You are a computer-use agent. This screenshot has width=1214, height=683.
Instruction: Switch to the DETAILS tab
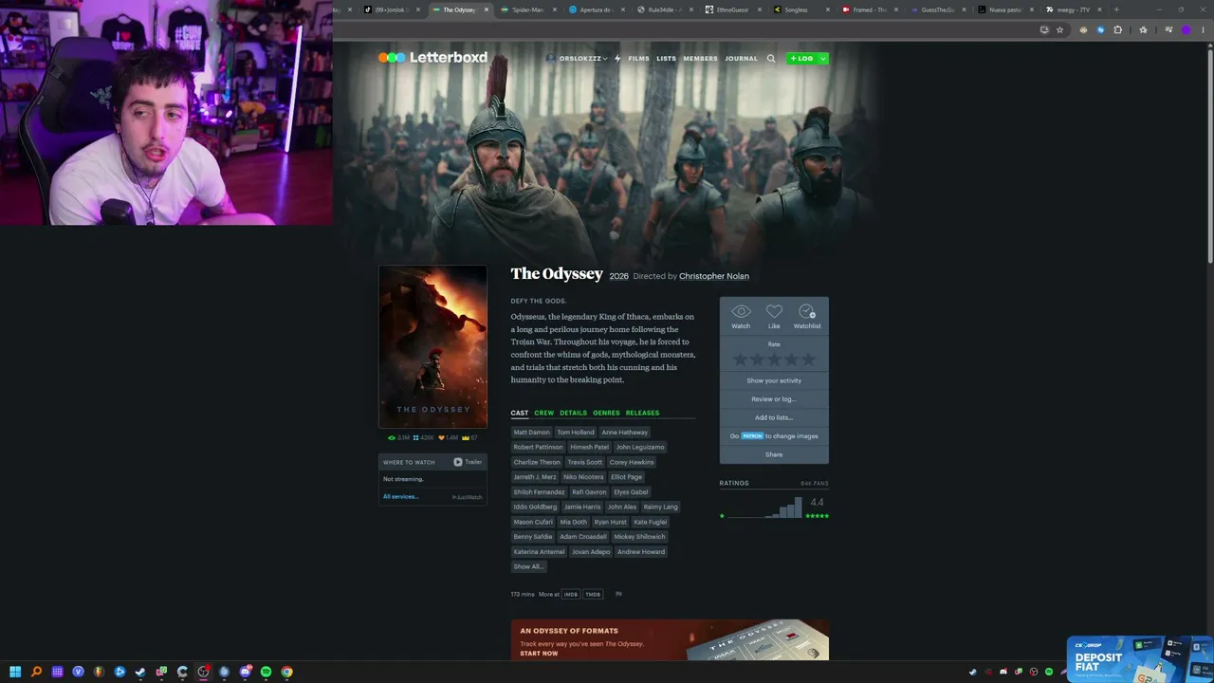(573, 413)
